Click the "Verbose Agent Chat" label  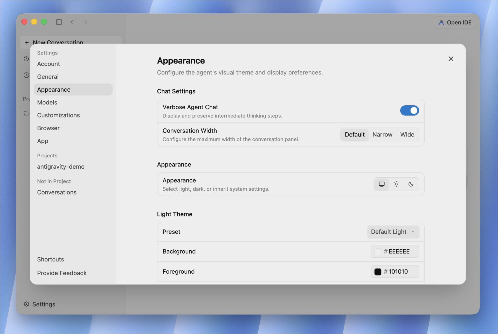click(x=190, y=107)
